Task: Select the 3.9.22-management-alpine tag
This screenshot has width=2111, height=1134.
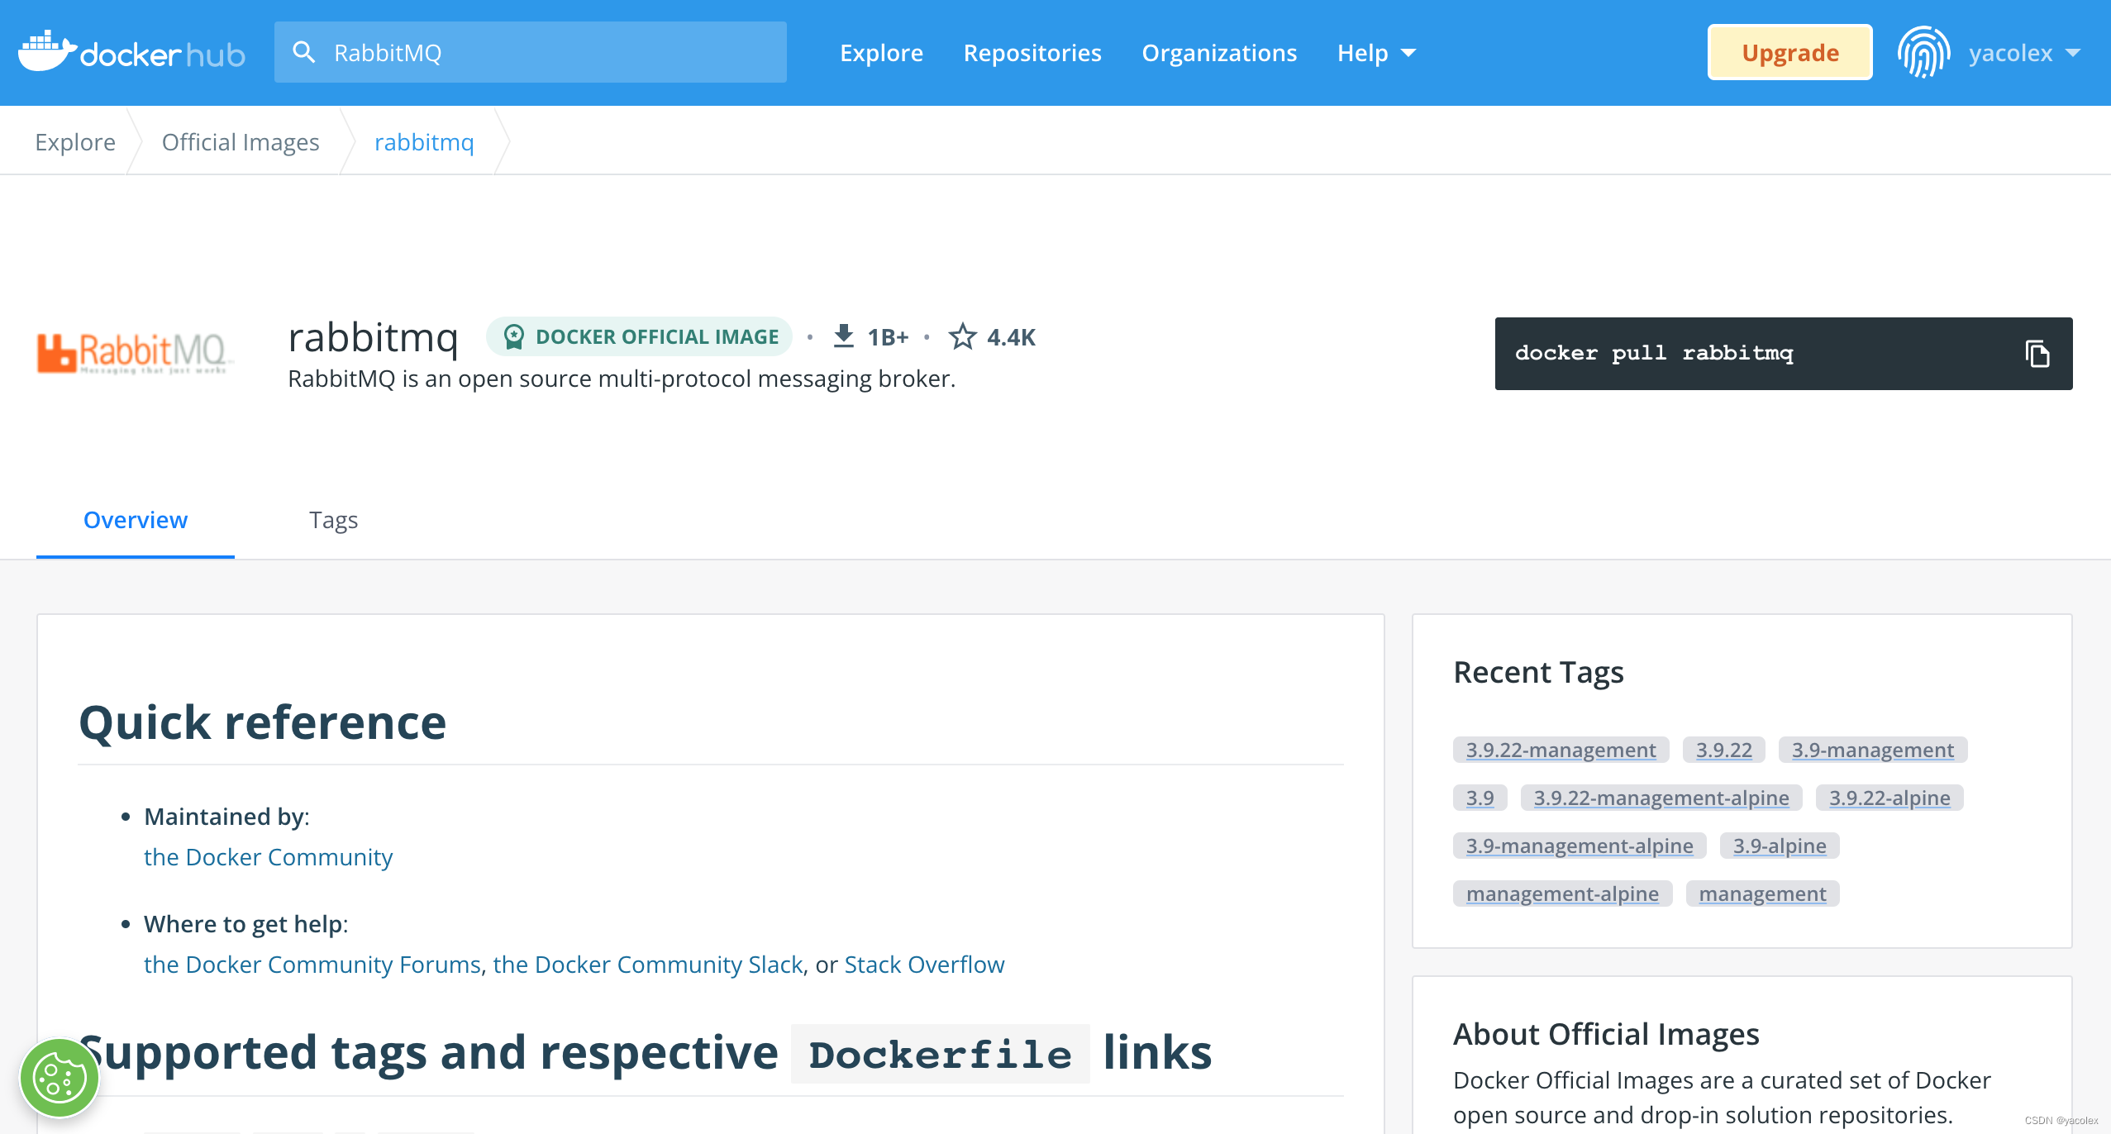Action: [1661, 798]
